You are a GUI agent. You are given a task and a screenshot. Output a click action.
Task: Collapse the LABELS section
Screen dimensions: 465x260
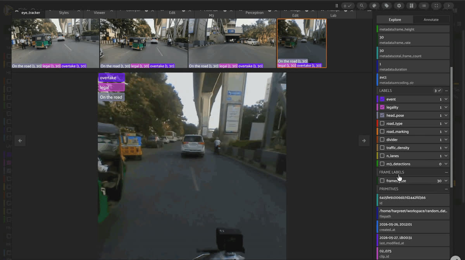pyautogui.click(x=446, y=90)
